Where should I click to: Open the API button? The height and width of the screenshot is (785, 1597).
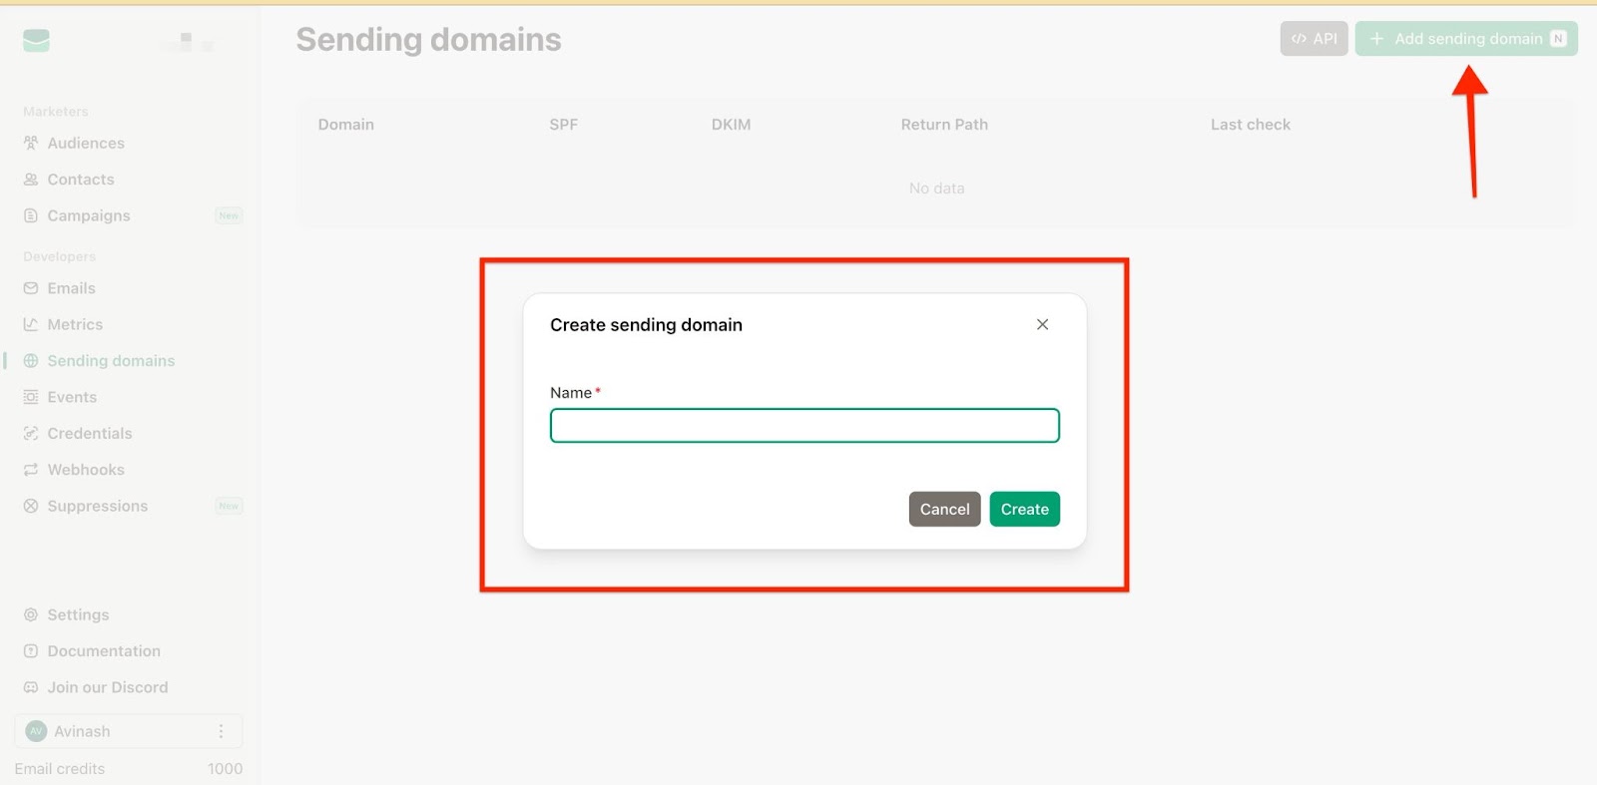click(x=1314, y=39)
